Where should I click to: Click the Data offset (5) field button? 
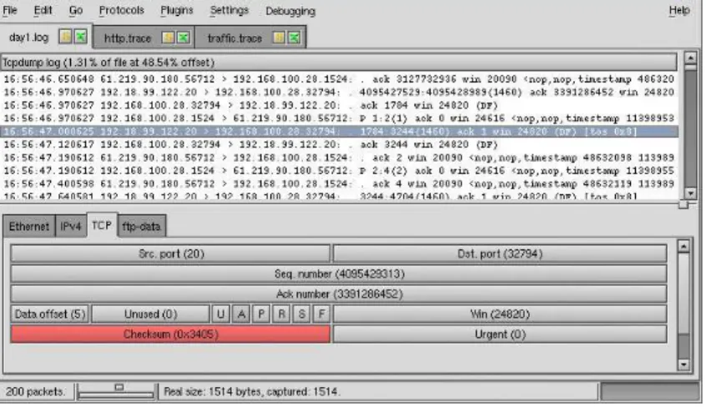click(50, 314)
